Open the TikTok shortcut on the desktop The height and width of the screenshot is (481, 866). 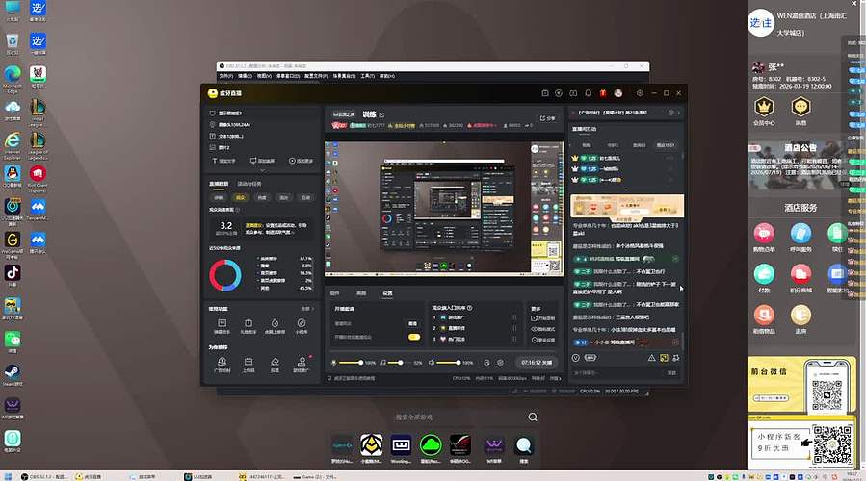tap(13, 272)
